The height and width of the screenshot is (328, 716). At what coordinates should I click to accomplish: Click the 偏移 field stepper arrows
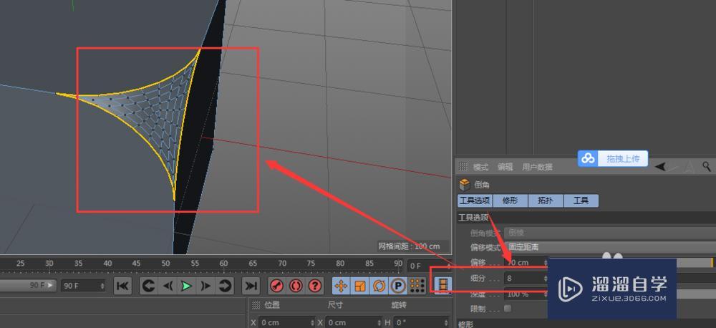coord(545,263)
